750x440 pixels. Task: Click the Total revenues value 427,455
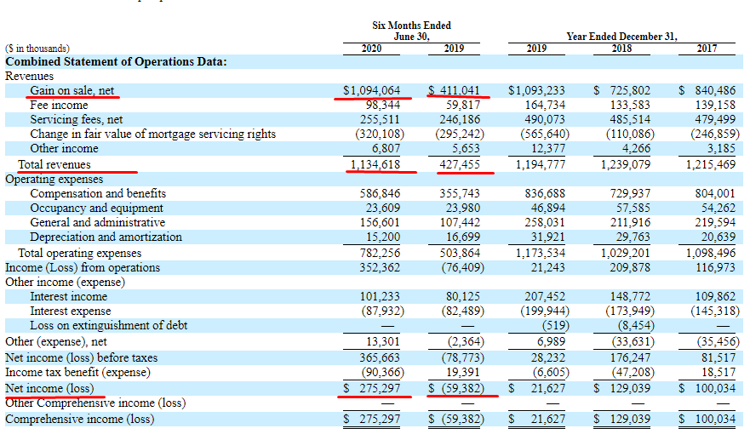coord(460,164)
